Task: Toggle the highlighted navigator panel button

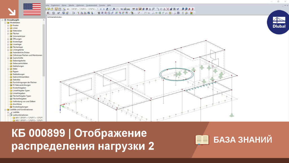Action: tap(56, 9)
